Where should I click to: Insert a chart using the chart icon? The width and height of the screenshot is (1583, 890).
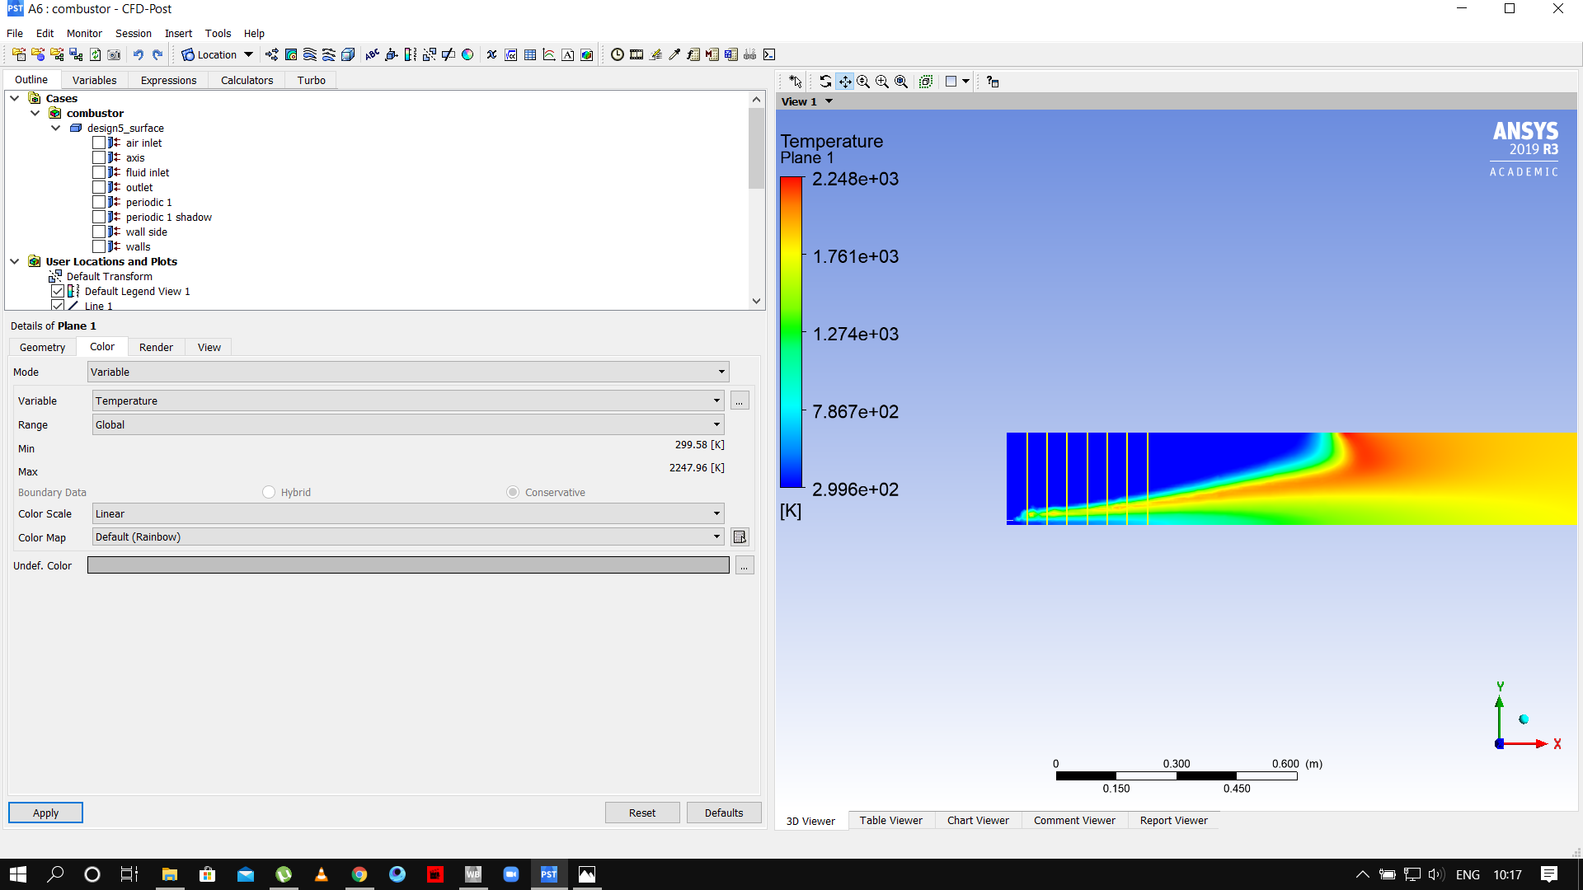[x=548, y=54]
